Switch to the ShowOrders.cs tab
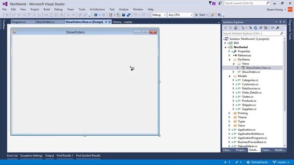Image resolution: width=294 pixels, height=165 pixels. pos(50,22)
